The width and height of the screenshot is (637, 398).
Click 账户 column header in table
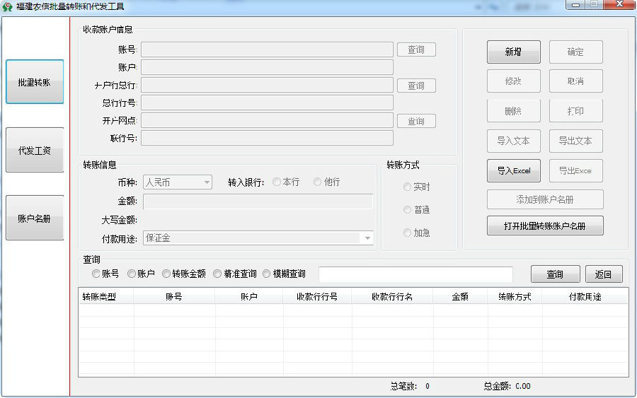[249, 297]
